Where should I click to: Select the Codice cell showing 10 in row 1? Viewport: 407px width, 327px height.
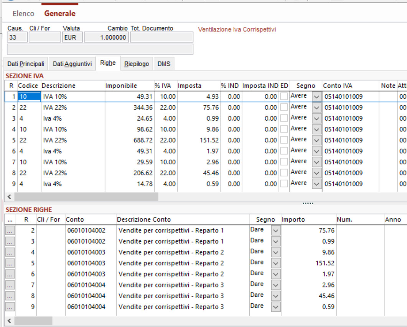(29, 96)
